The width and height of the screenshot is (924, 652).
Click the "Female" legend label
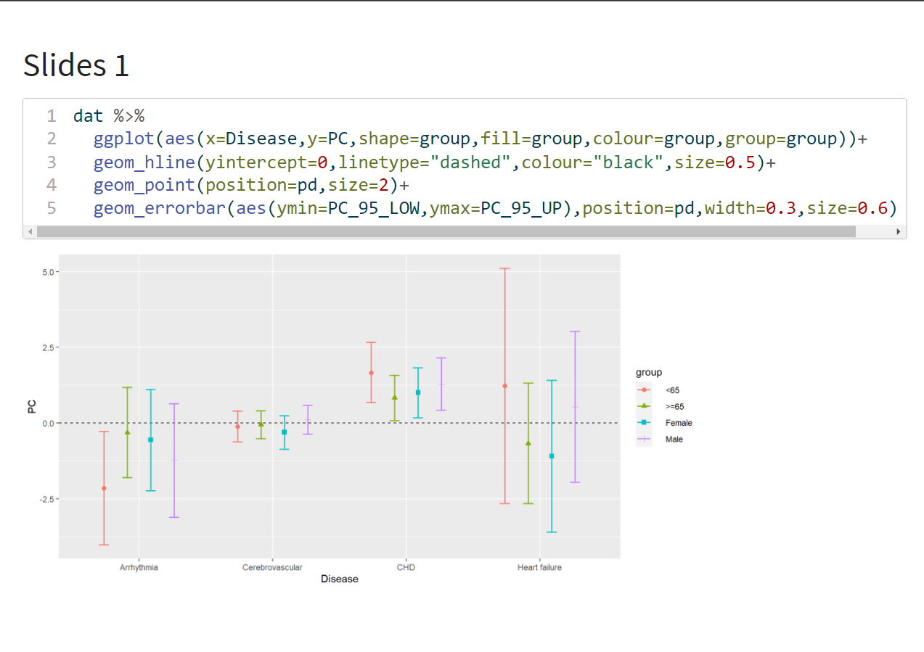pos(679,423)
